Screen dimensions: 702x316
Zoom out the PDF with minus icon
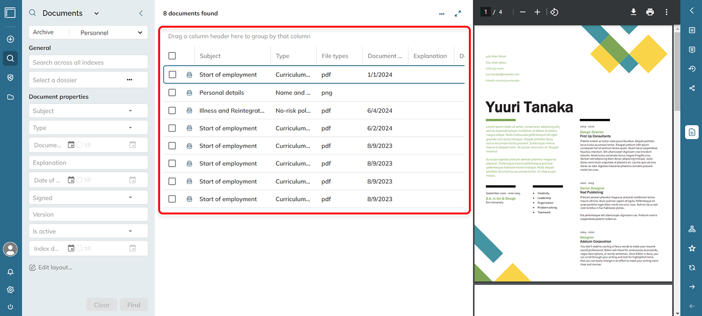click(x=523, y=12)
